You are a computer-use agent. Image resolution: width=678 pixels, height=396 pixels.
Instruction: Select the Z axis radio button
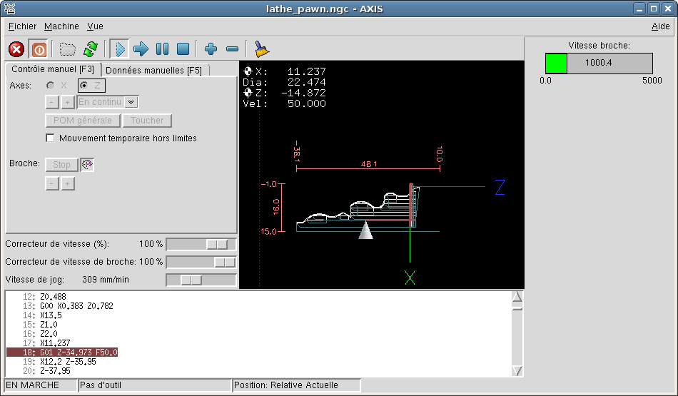[84, 86]
